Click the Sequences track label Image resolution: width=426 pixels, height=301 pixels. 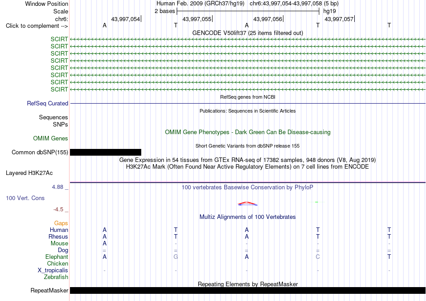[x=53, y=118]
